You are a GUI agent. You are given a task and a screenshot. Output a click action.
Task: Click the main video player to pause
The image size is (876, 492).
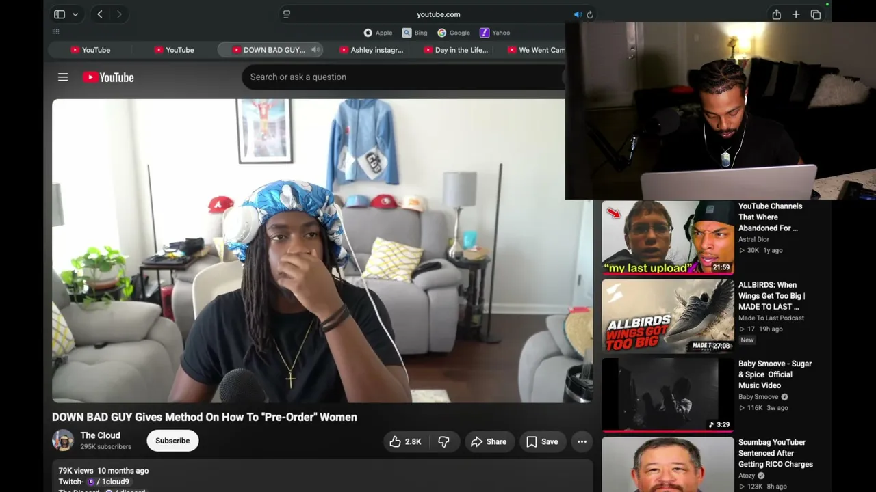(x=322, y=251)
